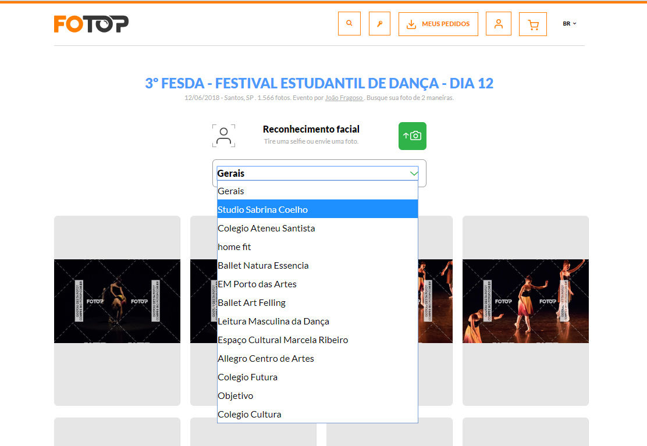Click the green camera upload button
Image resolution: width=647 pixels, height=446 pixels.
(x=412, y=136)
